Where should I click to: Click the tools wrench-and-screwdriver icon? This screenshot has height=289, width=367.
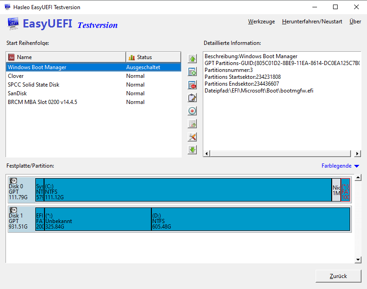192,137
